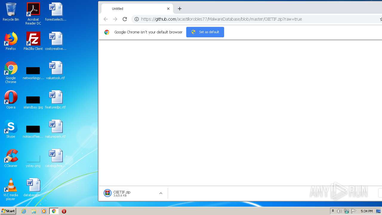
Task: Select networkingy file on desktop
Action: click(x=33, y=73)
